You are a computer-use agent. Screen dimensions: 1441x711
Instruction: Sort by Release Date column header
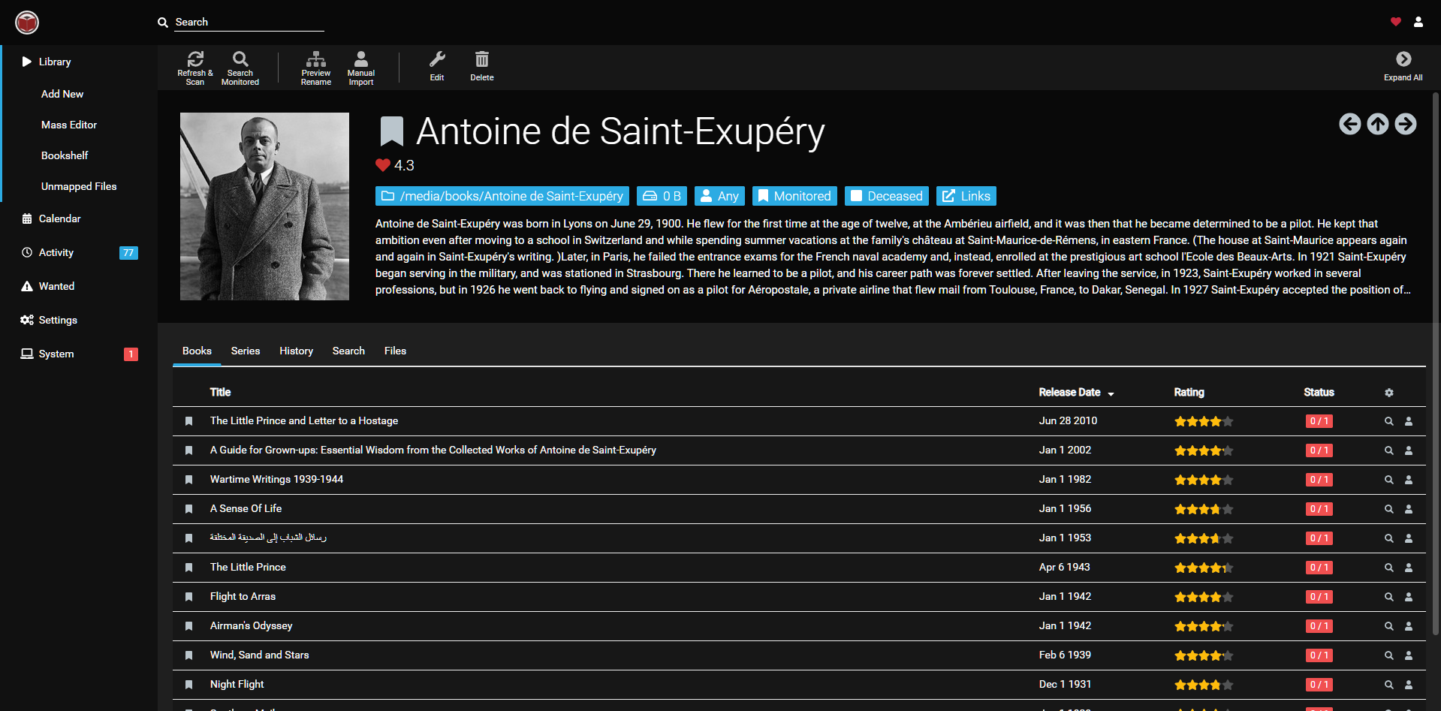pyautogui.click(x=1069, y=392)
